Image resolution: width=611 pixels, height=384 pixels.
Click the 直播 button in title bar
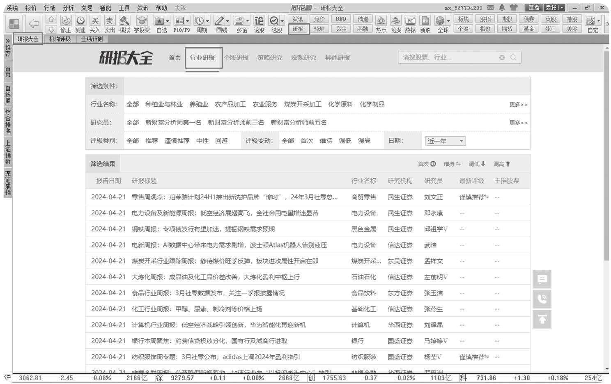tap(534, 8)
